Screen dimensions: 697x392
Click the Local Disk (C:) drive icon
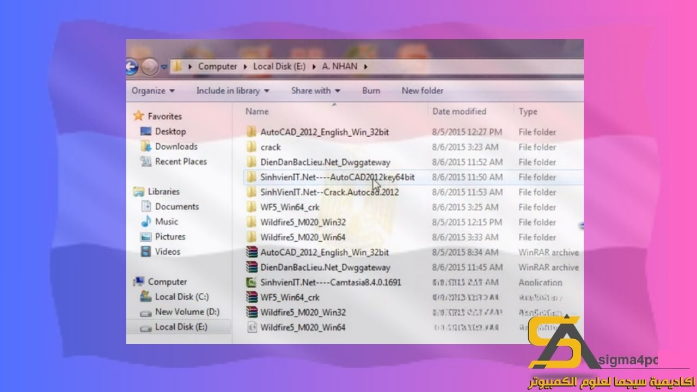pos(145,297)
